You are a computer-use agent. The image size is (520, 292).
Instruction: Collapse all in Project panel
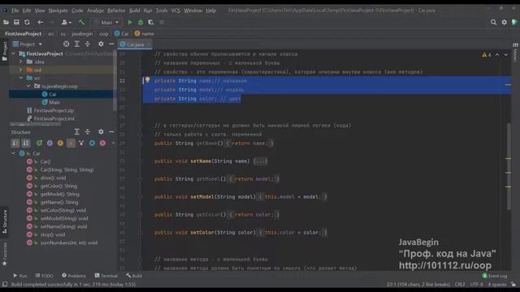(88, 44)
